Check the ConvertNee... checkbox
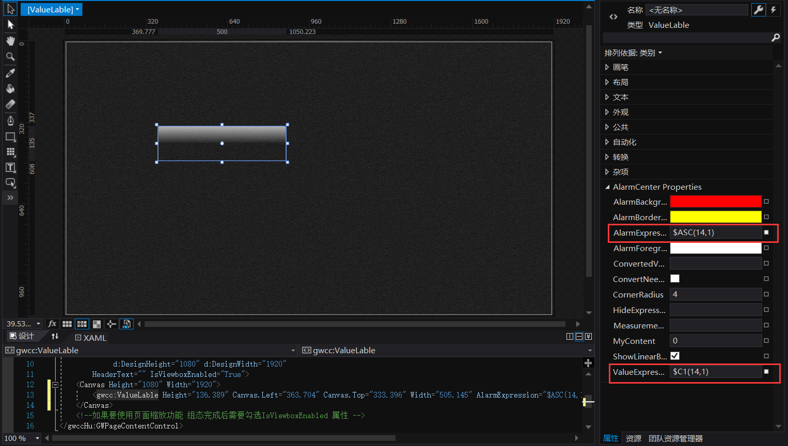This screenshot has height=446, width=788. click(x=675, y=278)
